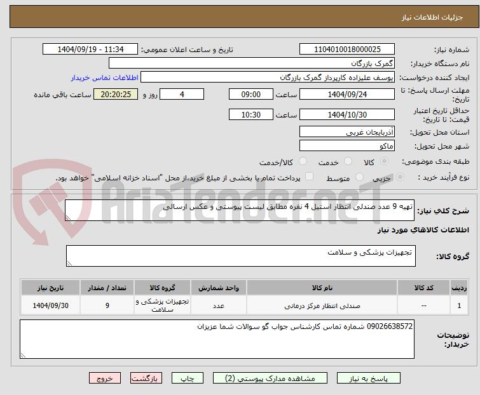This screenshot has height=395, width=480.
Task: Click the price validity date 1404/10/30
Action: [x=347, y=115]
